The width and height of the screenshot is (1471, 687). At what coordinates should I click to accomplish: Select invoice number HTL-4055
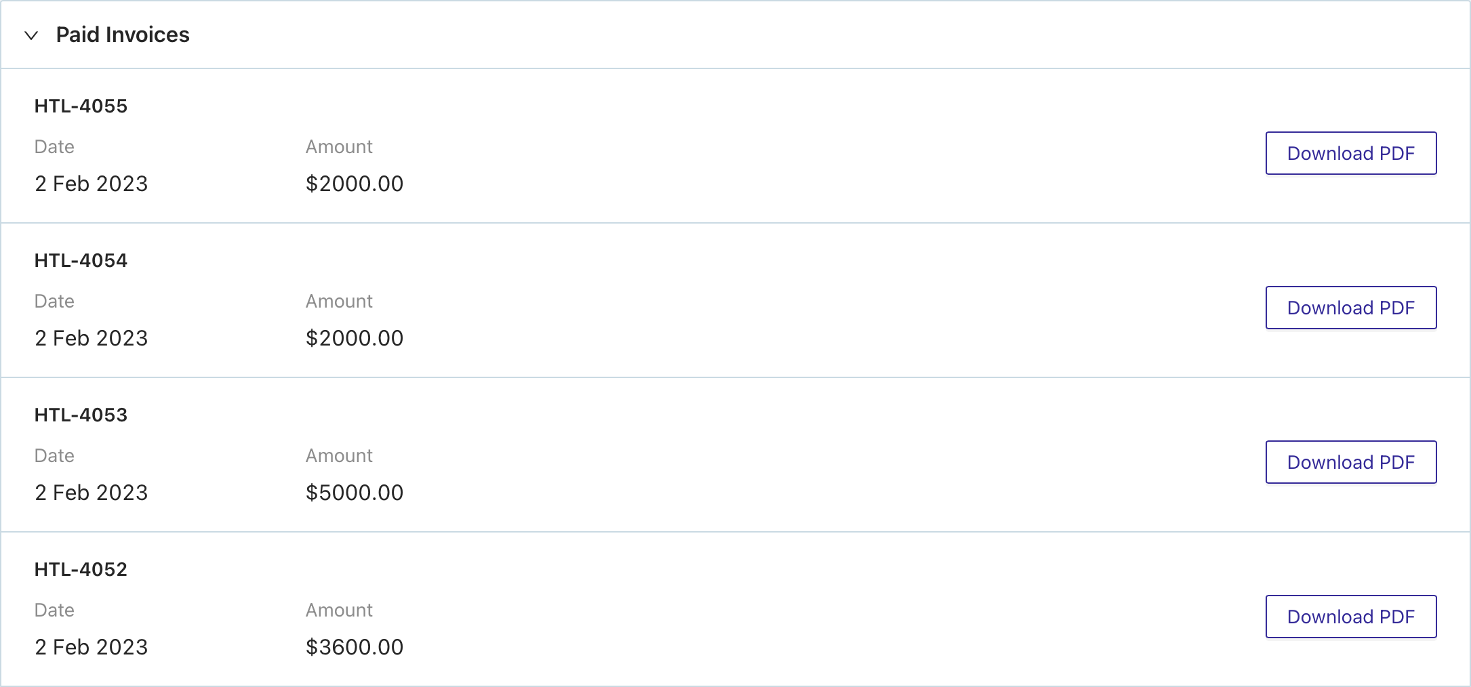[81, 106]
